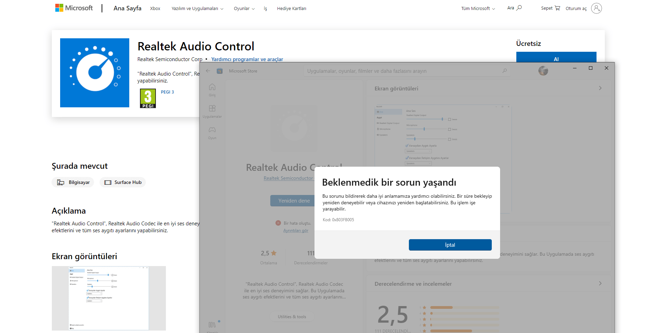Minimize the Microsoft Store window
The width and height of the screenshot is (657, 333).
click(575, 68)
